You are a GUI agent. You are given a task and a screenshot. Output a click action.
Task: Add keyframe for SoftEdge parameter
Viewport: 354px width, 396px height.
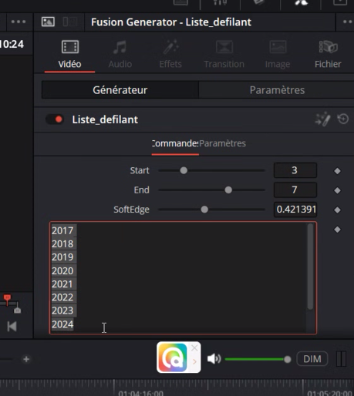click(337, 210)
